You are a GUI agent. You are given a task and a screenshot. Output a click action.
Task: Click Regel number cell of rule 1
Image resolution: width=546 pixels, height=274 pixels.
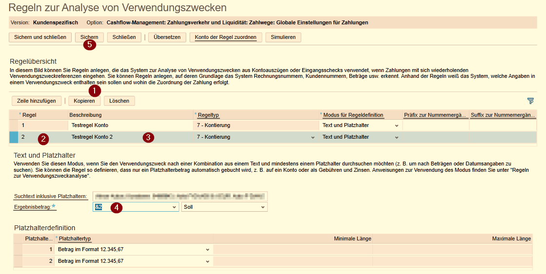(43, 125)
